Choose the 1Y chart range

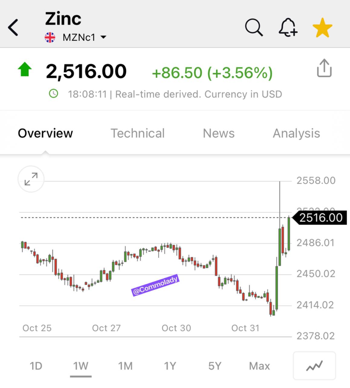coord(170,366)
